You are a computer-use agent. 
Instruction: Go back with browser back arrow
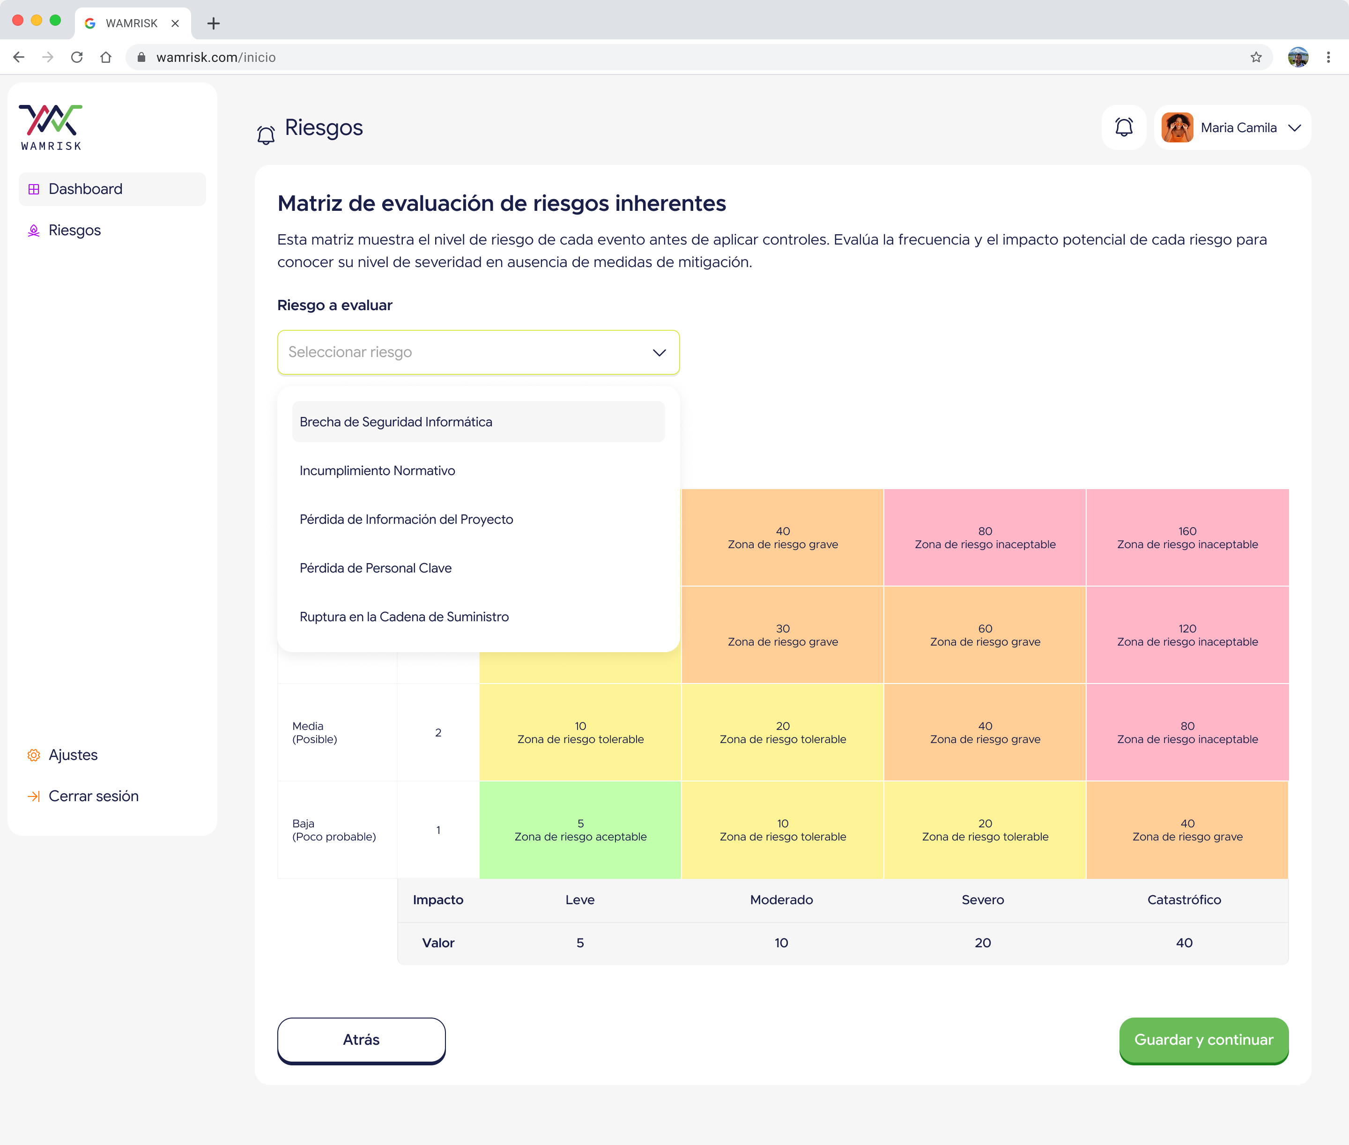pyautogui.click(x=19, y=57)
